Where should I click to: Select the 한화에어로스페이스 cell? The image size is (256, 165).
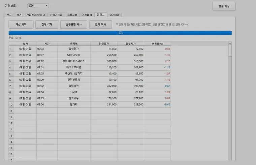coord(74,61)
